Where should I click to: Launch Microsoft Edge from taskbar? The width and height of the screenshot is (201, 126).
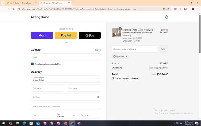pos(24,123)
